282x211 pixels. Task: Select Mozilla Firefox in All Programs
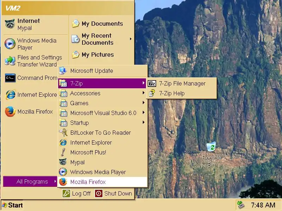coord(103,182)
